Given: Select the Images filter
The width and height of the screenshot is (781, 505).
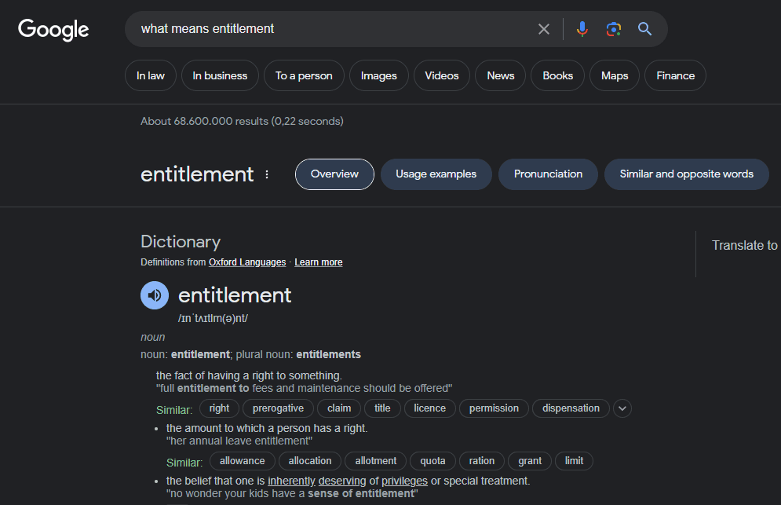Looking at the screenshot, I should pos(378,75).
